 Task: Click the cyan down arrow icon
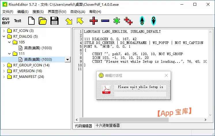(153, 21)
